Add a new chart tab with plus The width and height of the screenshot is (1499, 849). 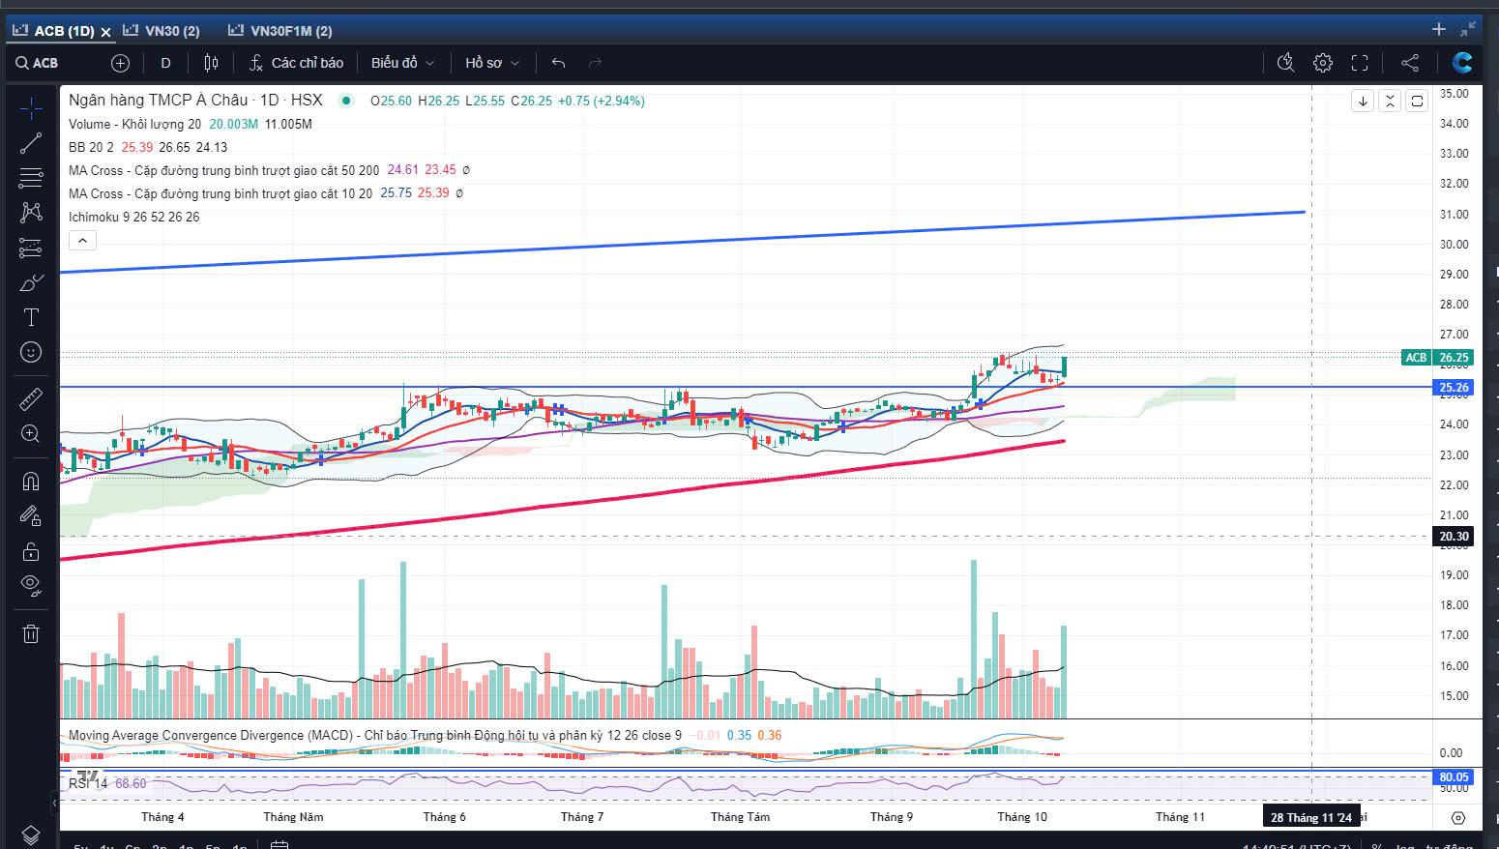[x=1439, y=29]
